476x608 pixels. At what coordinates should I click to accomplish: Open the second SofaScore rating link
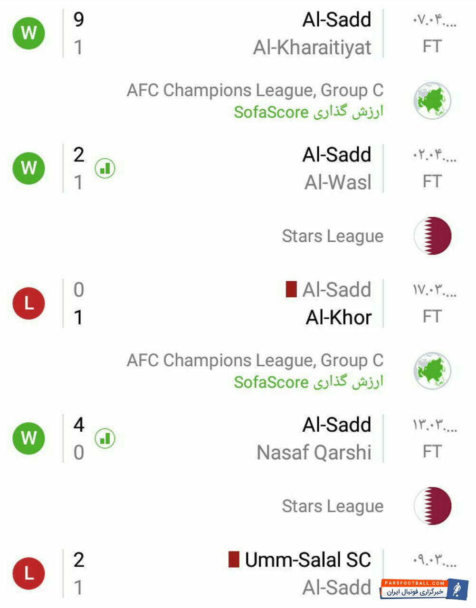tap(308, 382)
